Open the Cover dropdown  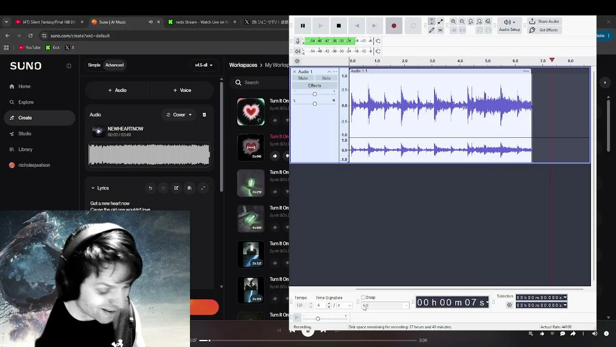tap(179, 115)
